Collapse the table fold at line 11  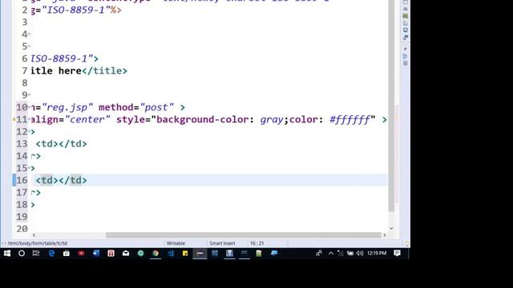click(29, 119)
